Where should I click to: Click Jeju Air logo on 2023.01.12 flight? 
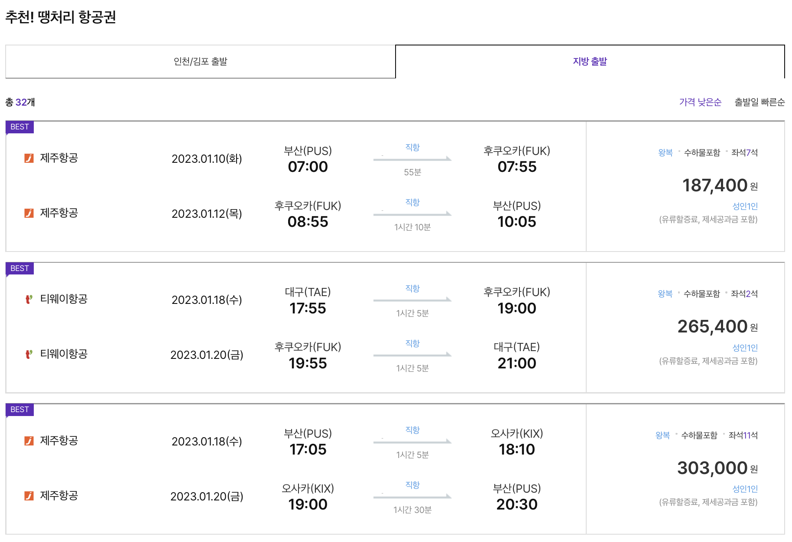pos(29,213)
